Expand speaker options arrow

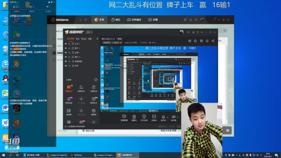178,117
